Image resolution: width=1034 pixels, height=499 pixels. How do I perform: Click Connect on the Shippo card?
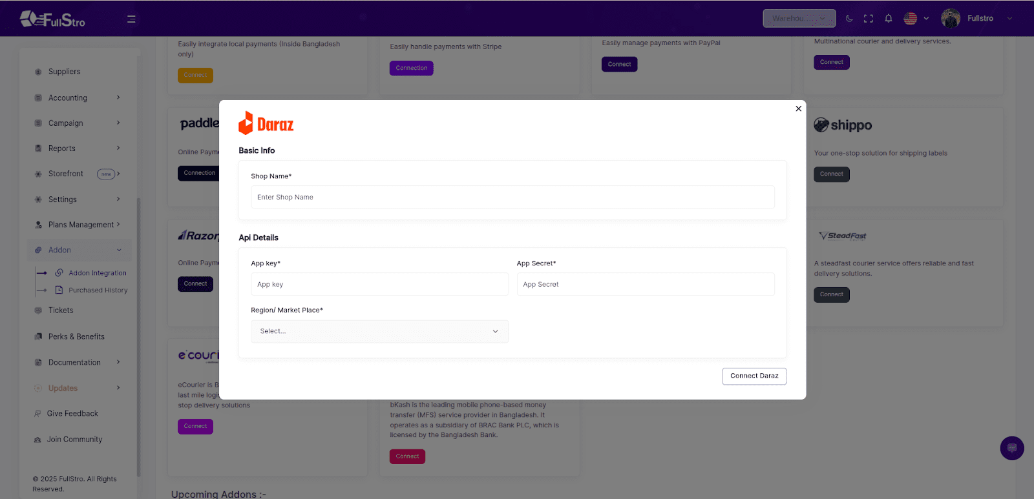[x=832, y=174]
